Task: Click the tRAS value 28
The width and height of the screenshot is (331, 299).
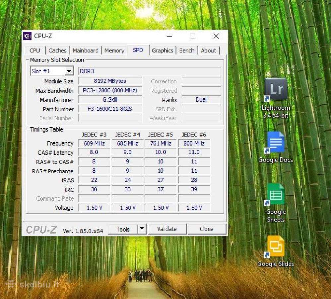Action: tap(194, 180)
